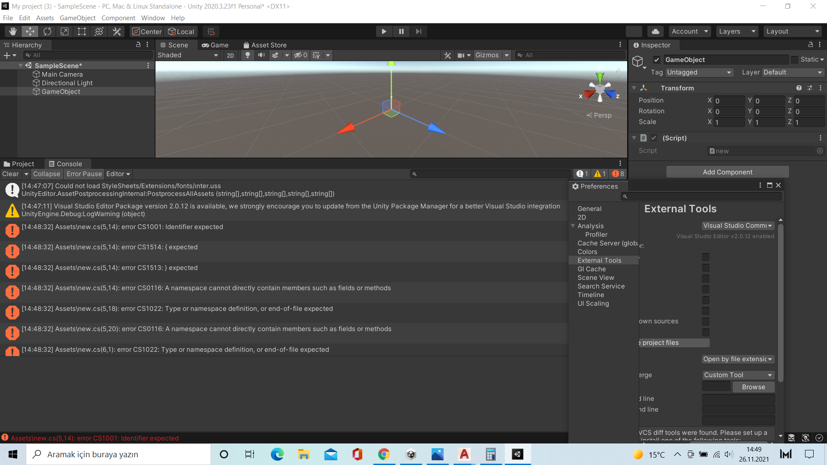Click the Add Component button
The width and height of the screenshot is (827, 465).
pyautogui.click(x=728, y=172)
